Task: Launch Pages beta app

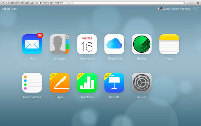Action: pyautogui.click(x=59, y=82)
